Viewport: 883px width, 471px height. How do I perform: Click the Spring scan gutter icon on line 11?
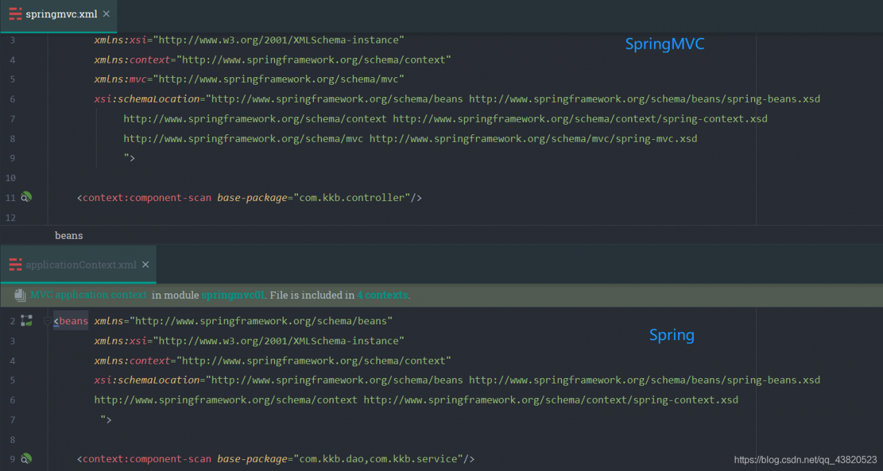[26, 198]
